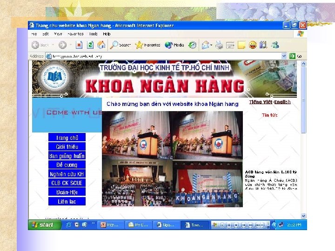Open the Liên lạc navigation button
The image size is (335, 251).
click(x=67, y=201)
